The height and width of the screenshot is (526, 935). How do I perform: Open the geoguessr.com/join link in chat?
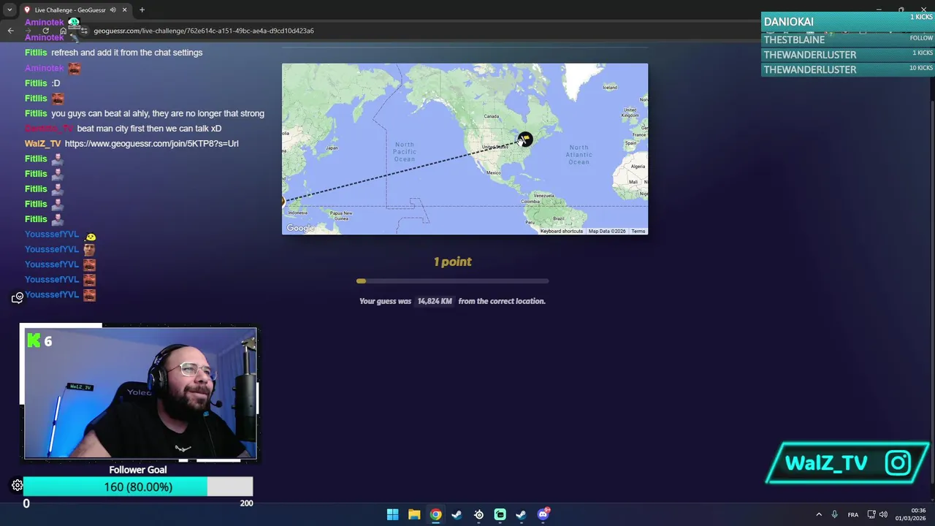coord(151,144)
